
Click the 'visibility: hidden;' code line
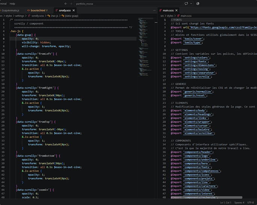click(x=36, y=42)
